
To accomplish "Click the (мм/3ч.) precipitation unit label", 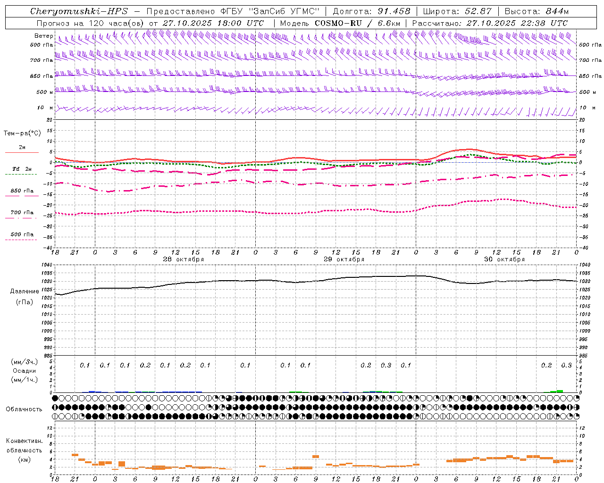I will click(x=24, y=362).
